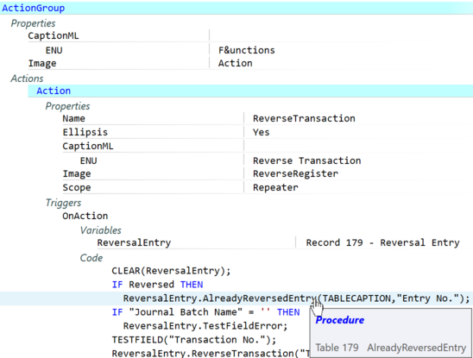
Task: Click the Record 179 - Reversal Entry type
Action: [x=383, y=242]
